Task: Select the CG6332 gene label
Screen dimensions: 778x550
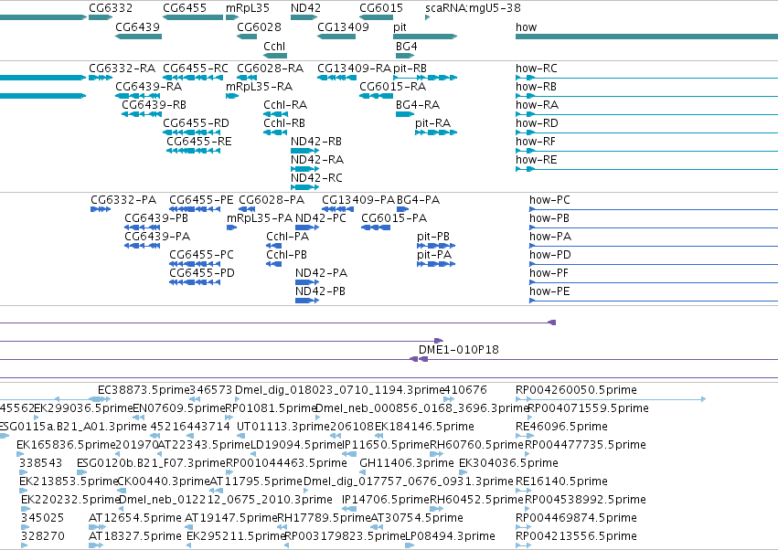Action: (x=111, y=8)
